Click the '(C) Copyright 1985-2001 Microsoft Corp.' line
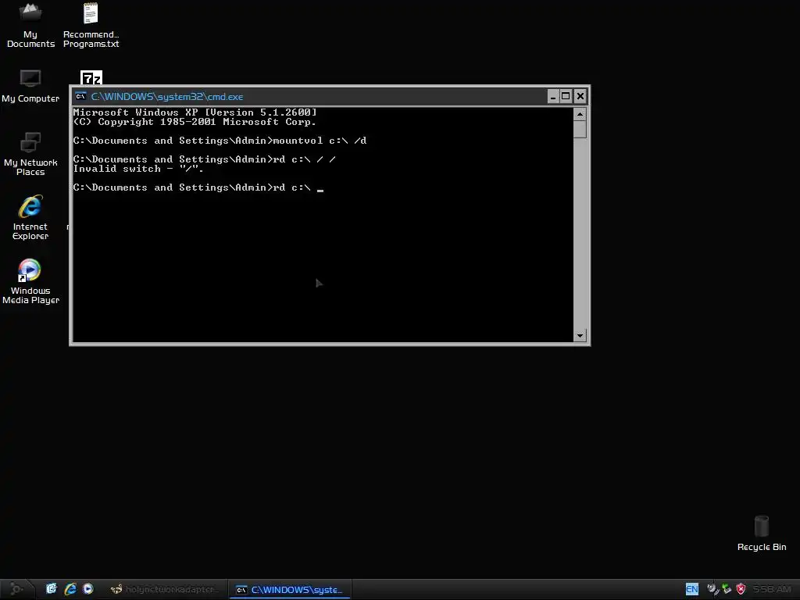This screenshot has width=800, height=600. (x=195, y=121)
